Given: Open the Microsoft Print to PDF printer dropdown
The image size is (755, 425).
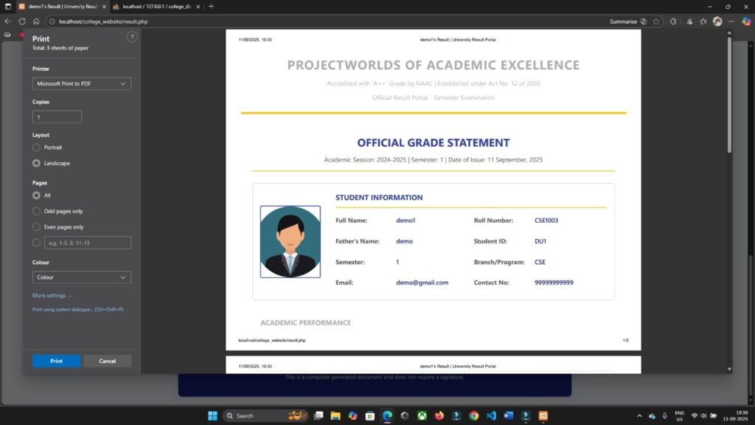Looking at the screenshot, I should click(x=81, y=83).
